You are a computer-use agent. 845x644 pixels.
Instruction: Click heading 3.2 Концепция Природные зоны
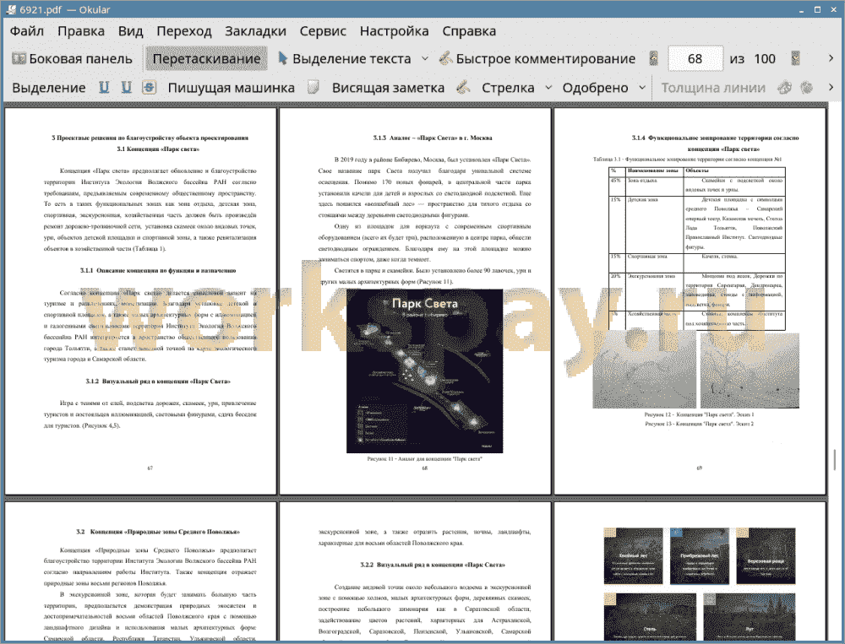(157, 532)
